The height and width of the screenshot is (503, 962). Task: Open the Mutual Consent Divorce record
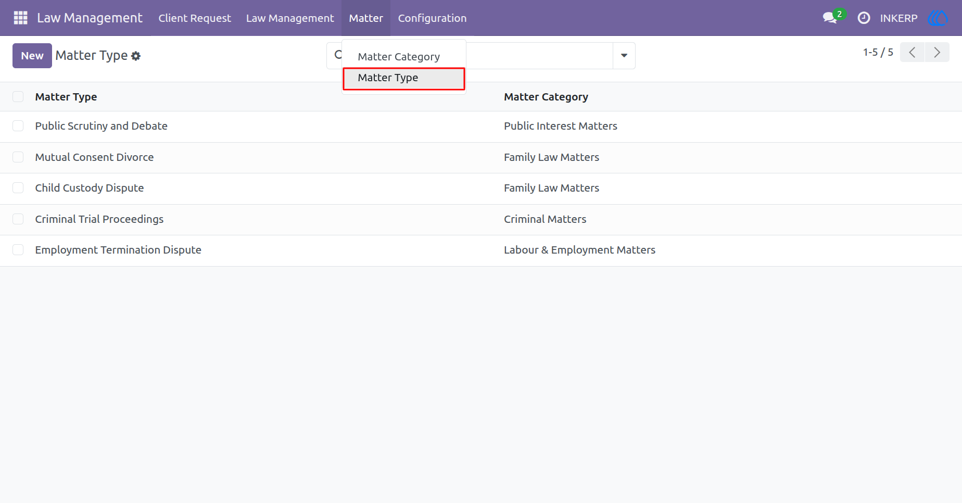point(94,157)
